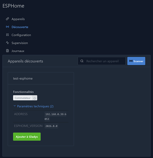Select the ESPHOME_VERSION value 2026.8.0
The height and width of the screenshot is (158, 153).
51,126
